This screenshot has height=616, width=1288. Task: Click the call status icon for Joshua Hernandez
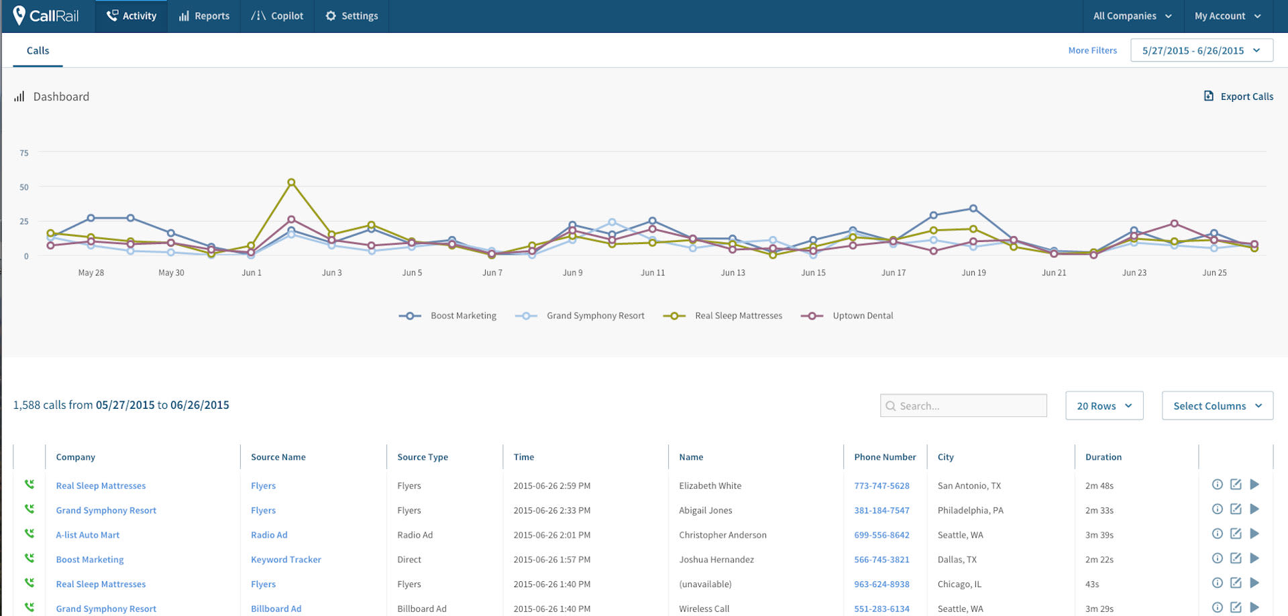pyautogui.click(x=30, y=558)
